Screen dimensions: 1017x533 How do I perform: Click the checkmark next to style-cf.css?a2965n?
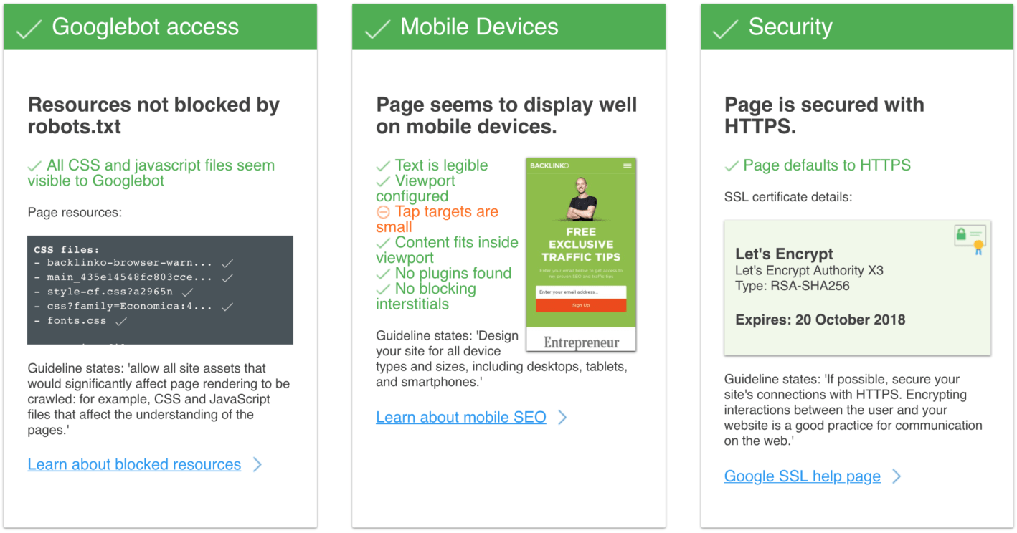(x=188, y=292)
